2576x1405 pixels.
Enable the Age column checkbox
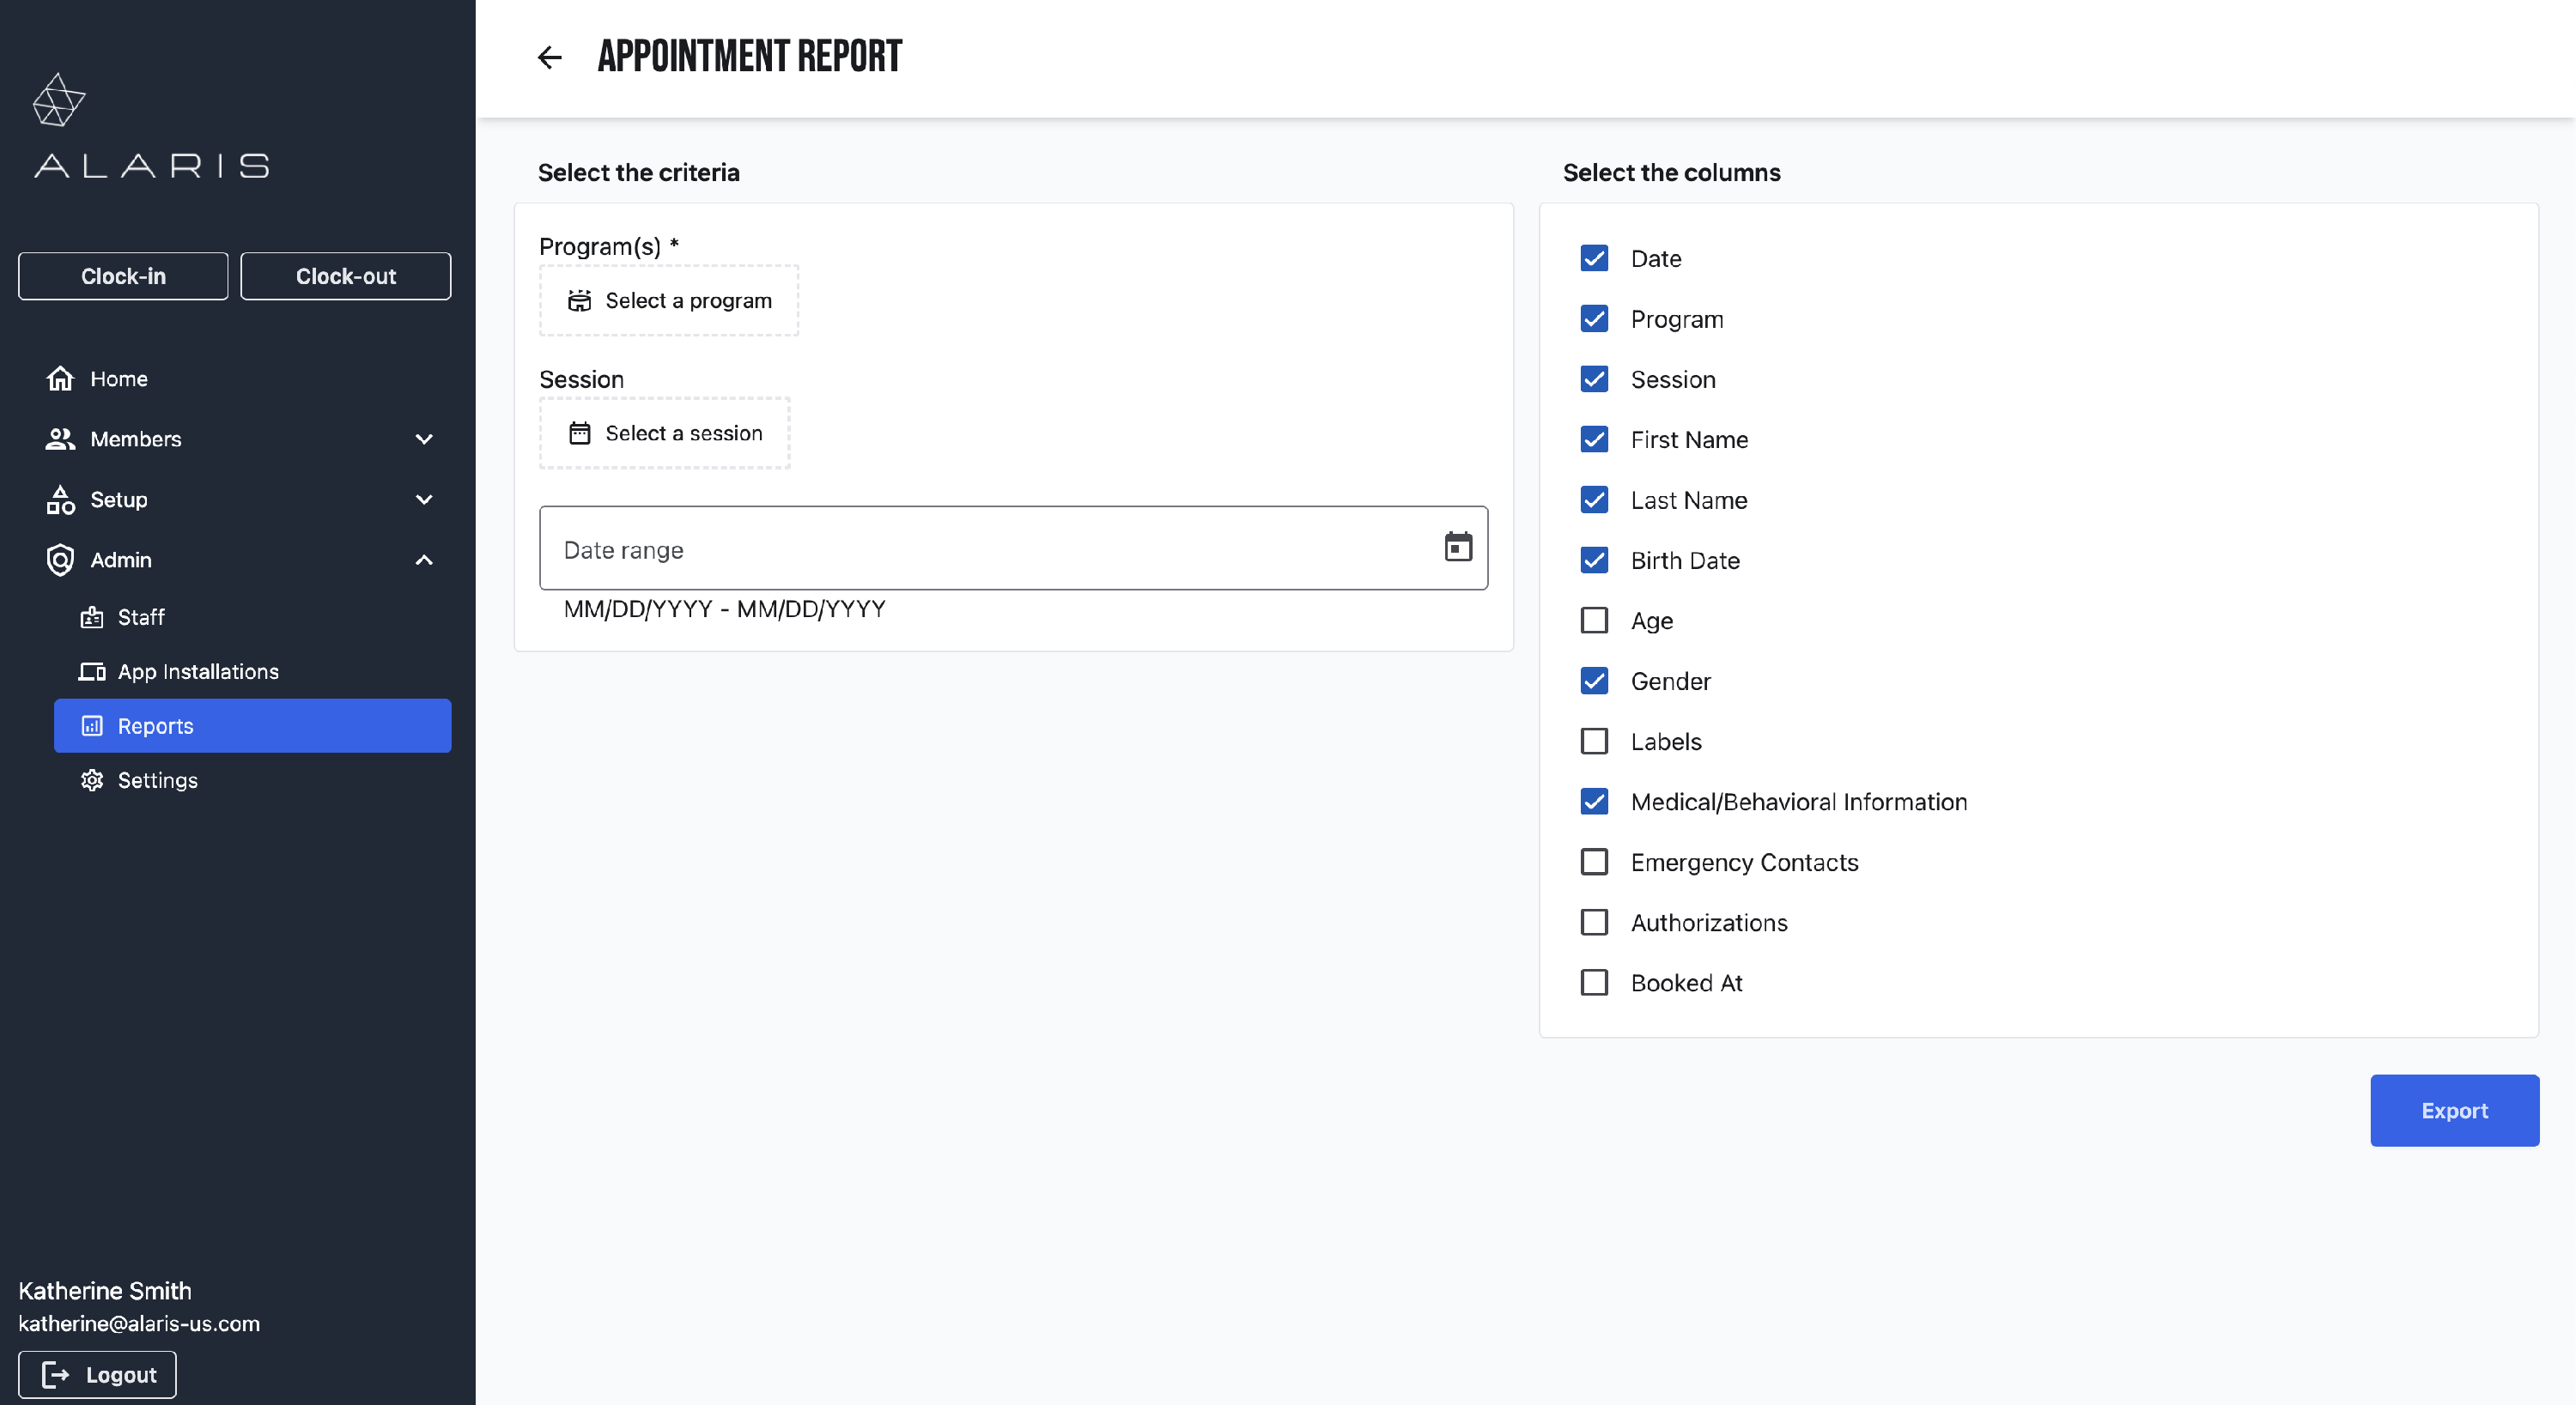1594,621
